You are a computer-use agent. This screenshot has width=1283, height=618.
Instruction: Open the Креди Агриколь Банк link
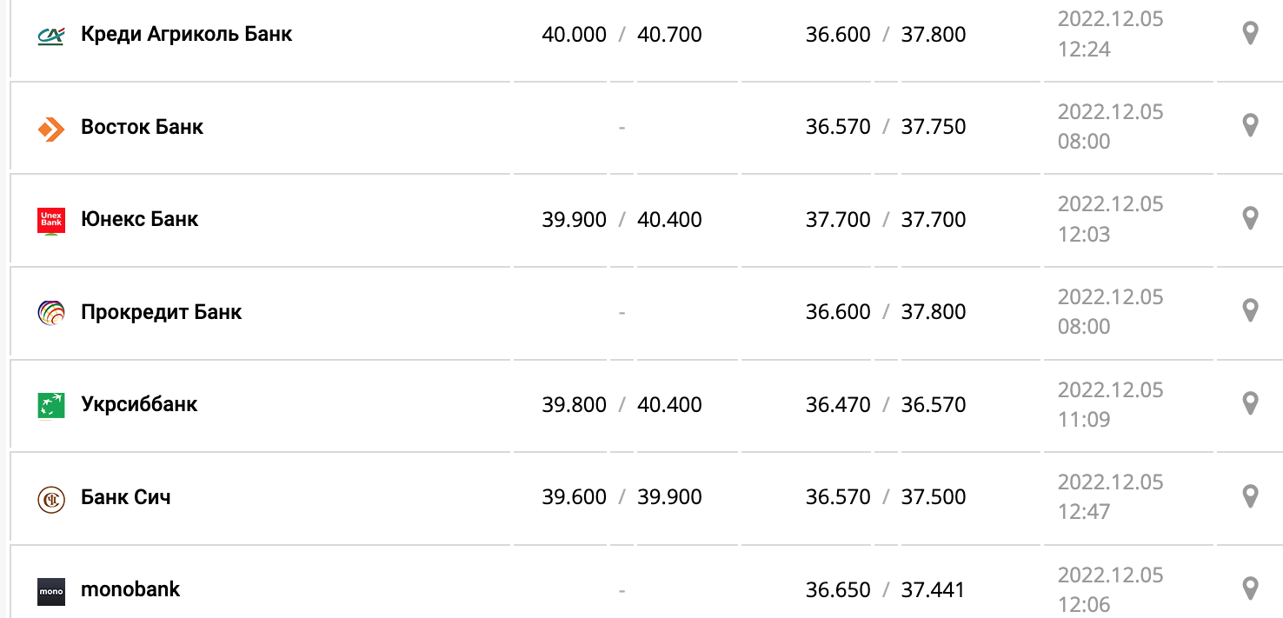tap(186, 35)
